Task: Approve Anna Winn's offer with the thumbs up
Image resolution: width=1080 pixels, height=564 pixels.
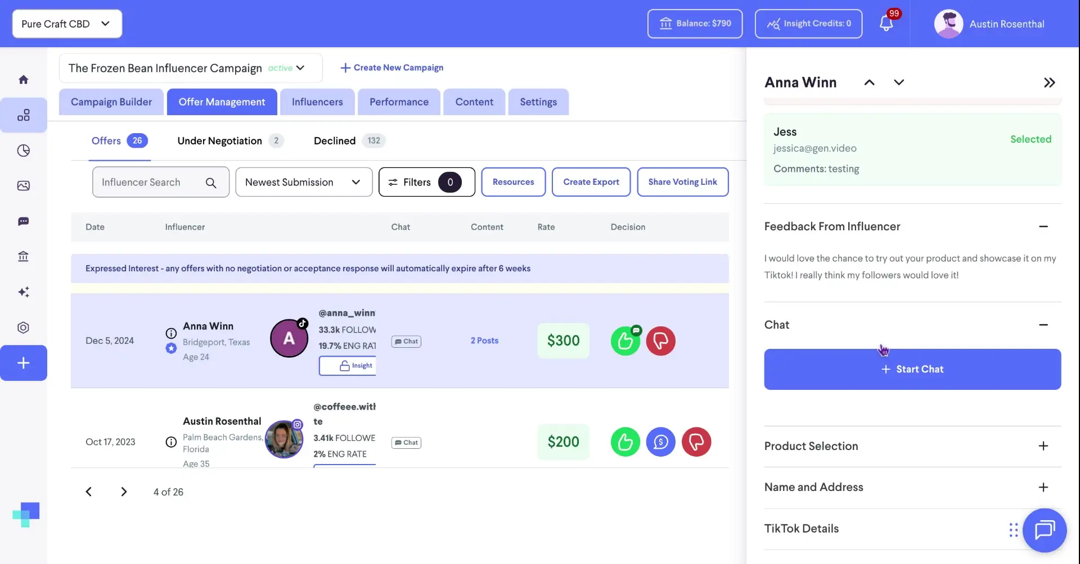Action: tap(625, 340)
